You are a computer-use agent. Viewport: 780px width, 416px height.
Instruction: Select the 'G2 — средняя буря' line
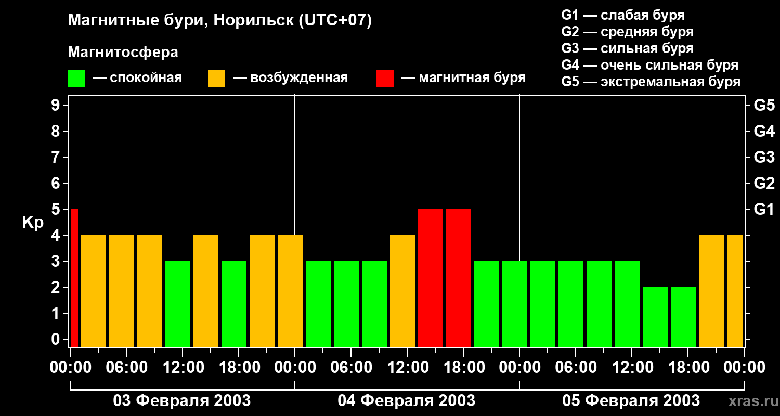(x=628, y=32)
